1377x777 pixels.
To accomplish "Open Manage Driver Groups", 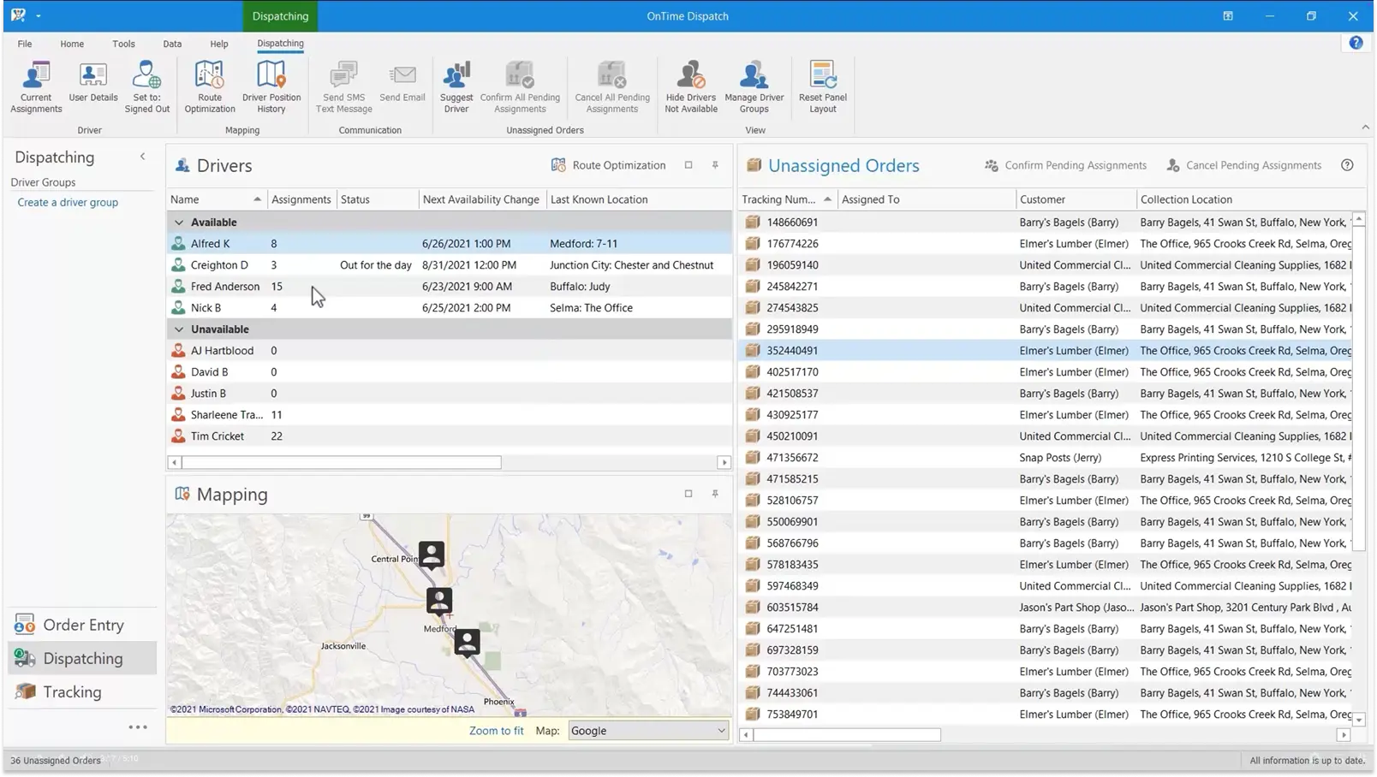I will click(754, 86).
